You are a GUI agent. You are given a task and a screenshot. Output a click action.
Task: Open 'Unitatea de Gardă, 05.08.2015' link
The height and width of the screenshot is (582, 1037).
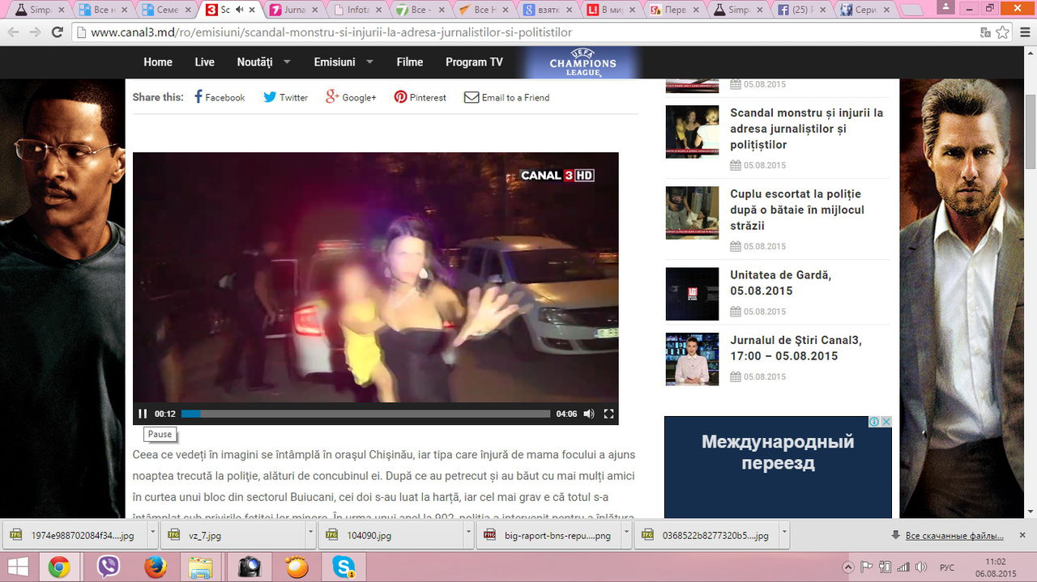(781, 283)
